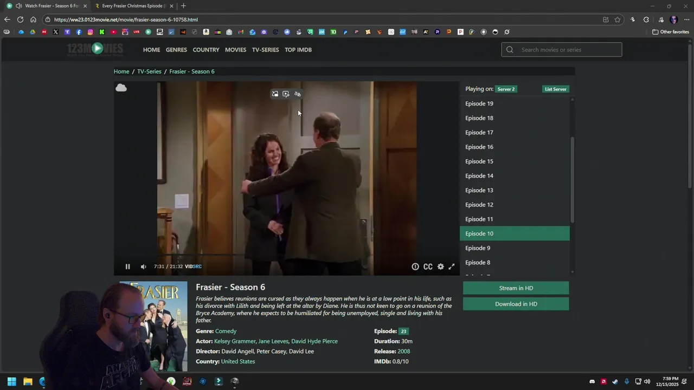Viewport: 694px width, 390px height.
Task: Click the browser home button
Action: 33,19
